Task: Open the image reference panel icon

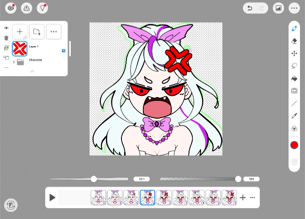Action: (x=279, y=8)
